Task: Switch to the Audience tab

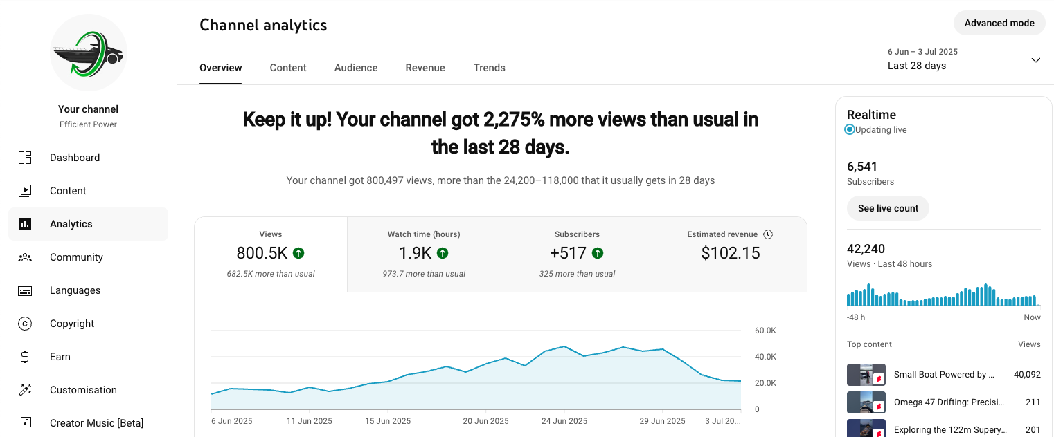Action: point(356,68)
